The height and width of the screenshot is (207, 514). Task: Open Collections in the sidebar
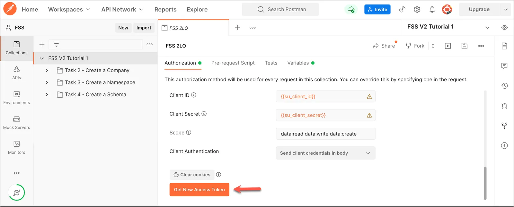pos(17,48)
